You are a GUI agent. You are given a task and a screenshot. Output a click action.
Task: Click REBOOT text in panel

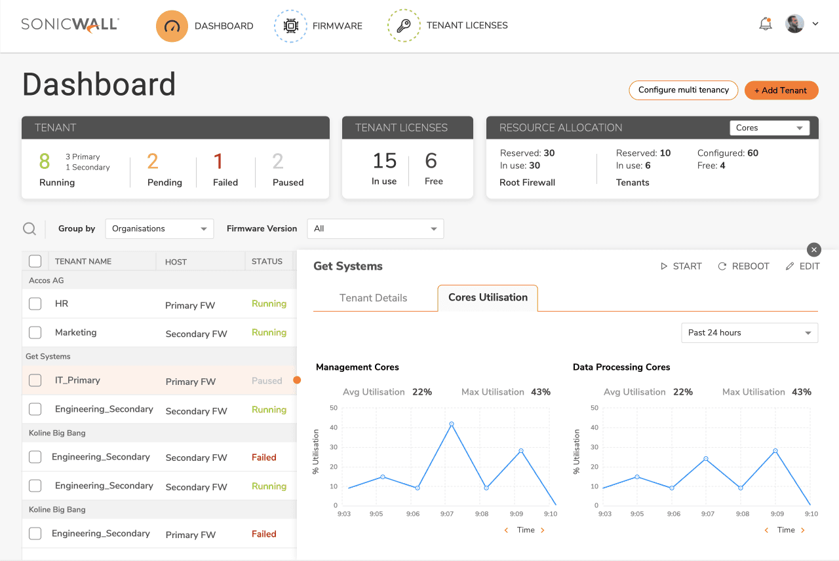point(751,266)
